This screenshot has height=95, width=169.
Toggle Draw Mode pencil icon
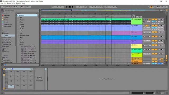click(x=149, y=7)
